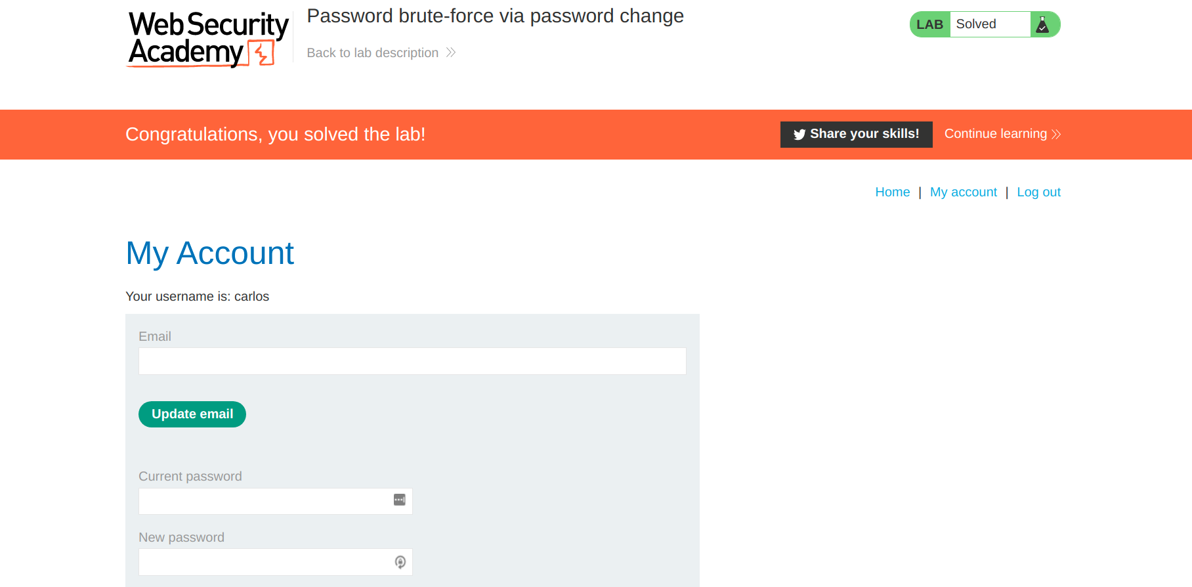Click the My Account heading

tap(209, 253)
